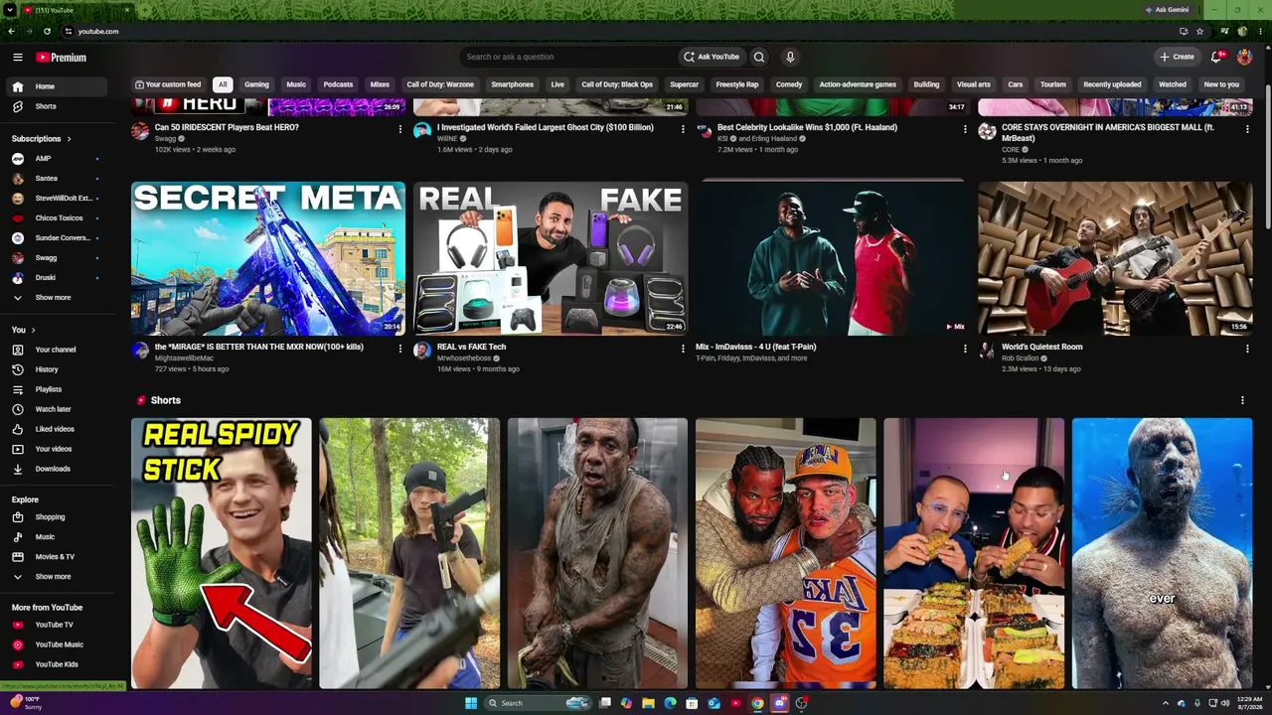Open Microsoft Edge from the taskbar
Screen dimensions: 1272x715
(670, 703)
